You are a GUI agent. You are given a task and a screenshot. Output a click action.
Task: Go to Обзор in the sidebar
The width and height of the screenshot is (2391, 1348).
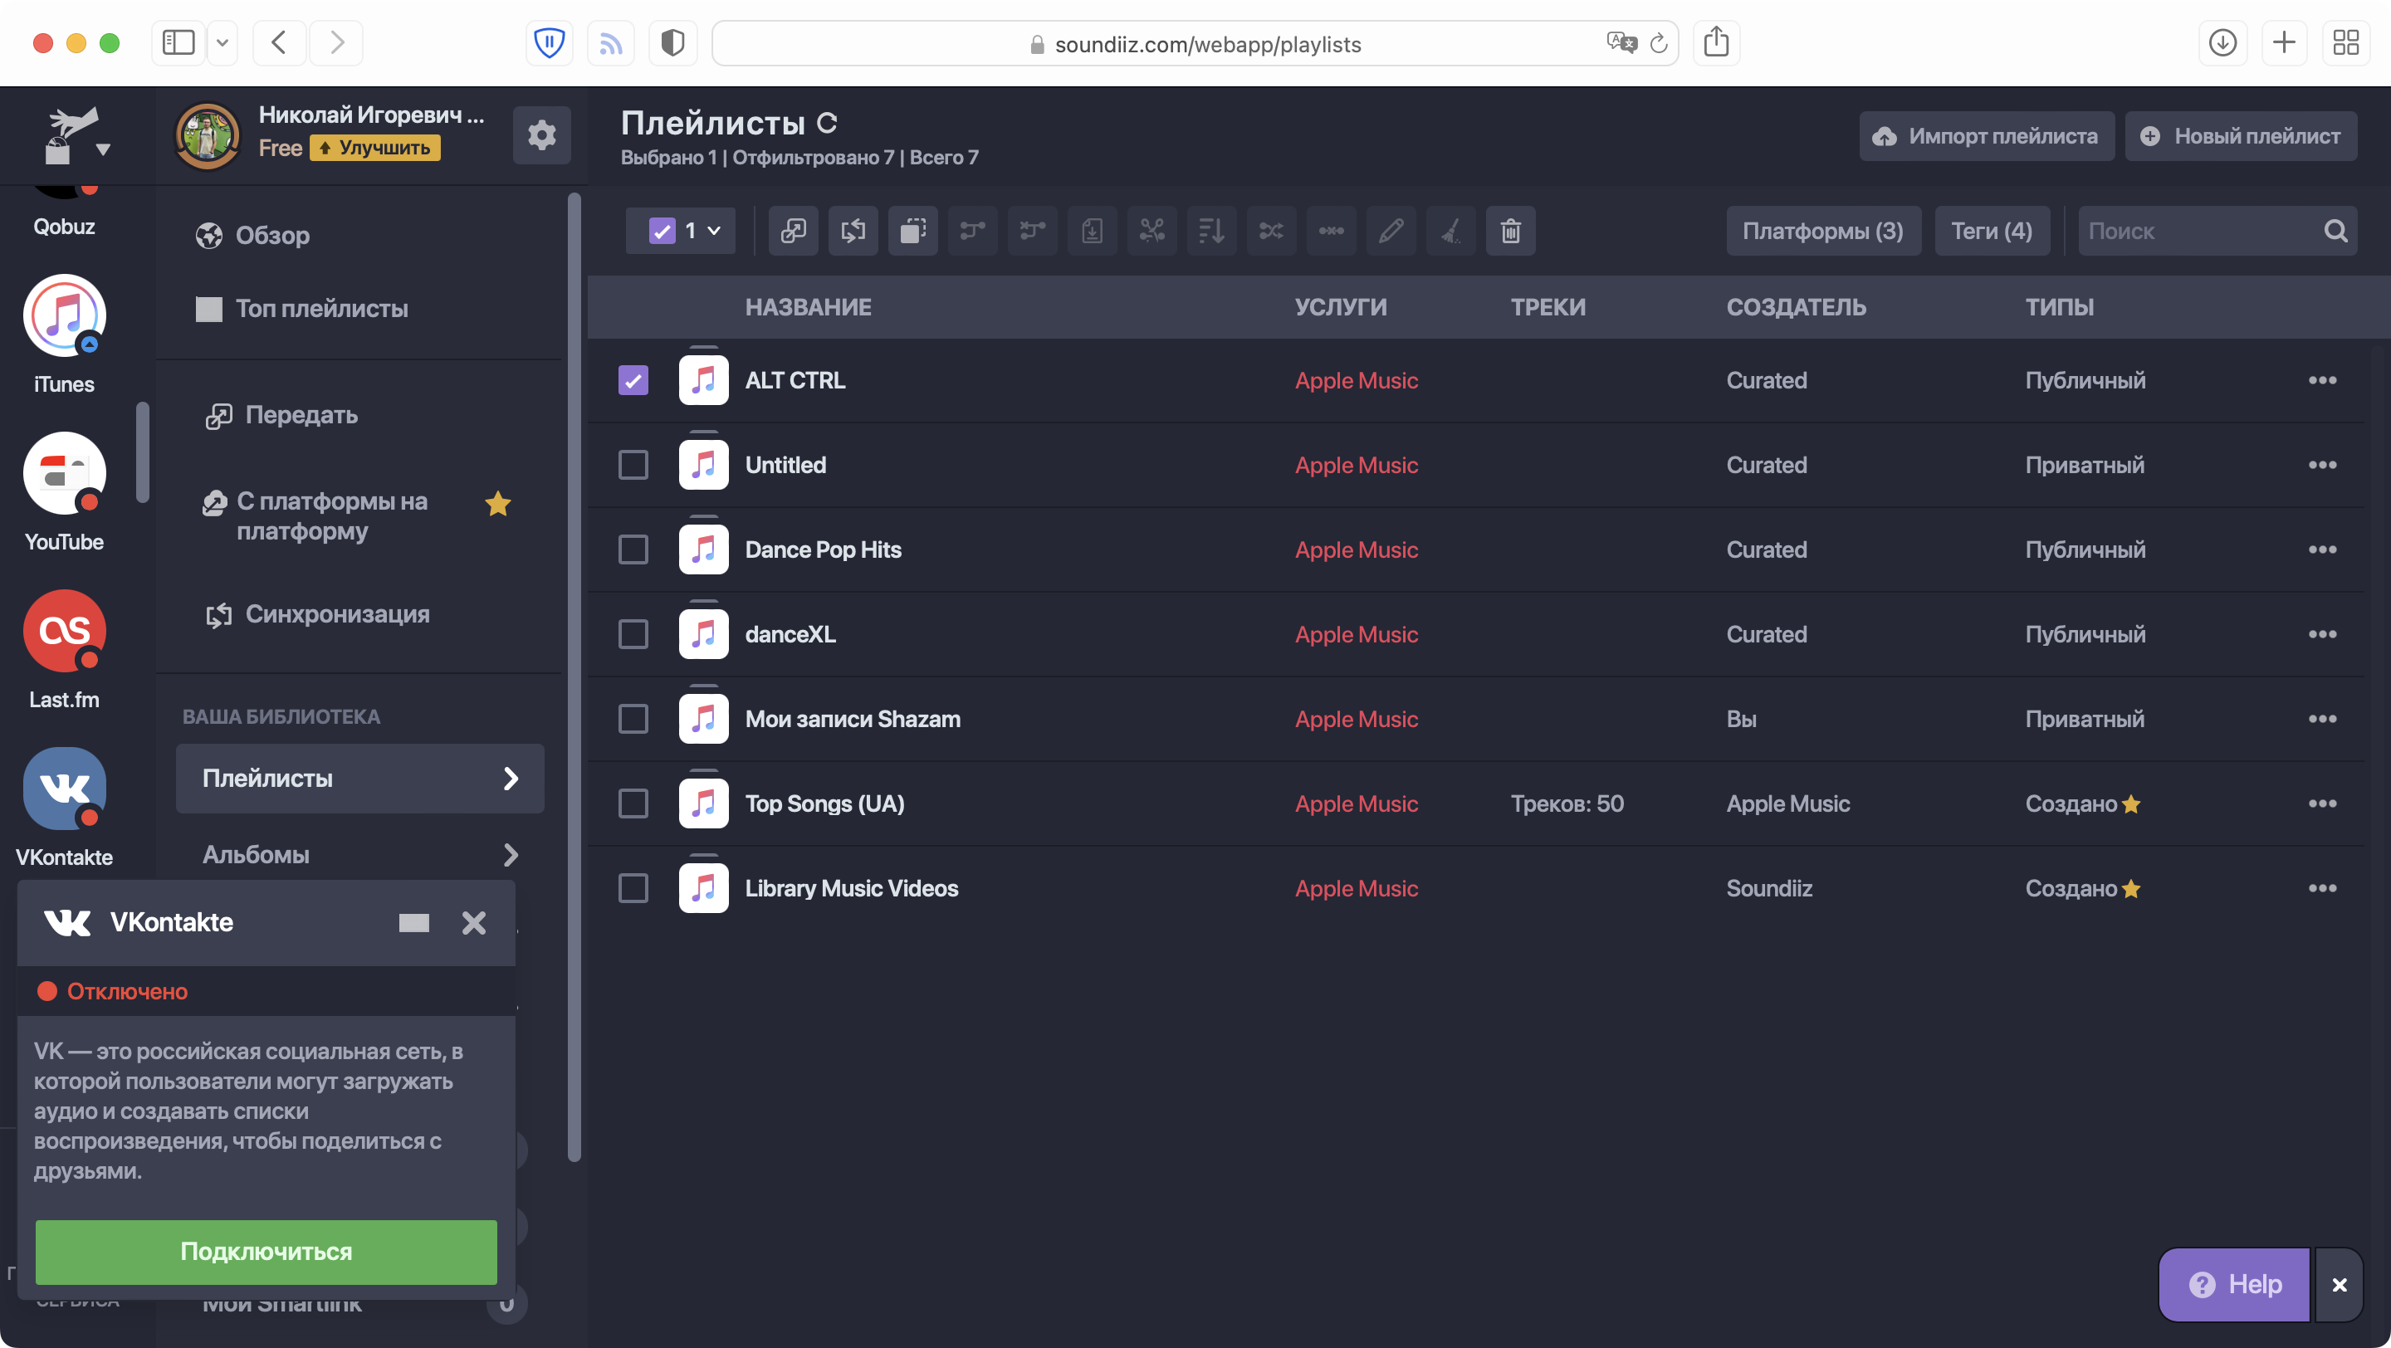click(x=252, y=236)
